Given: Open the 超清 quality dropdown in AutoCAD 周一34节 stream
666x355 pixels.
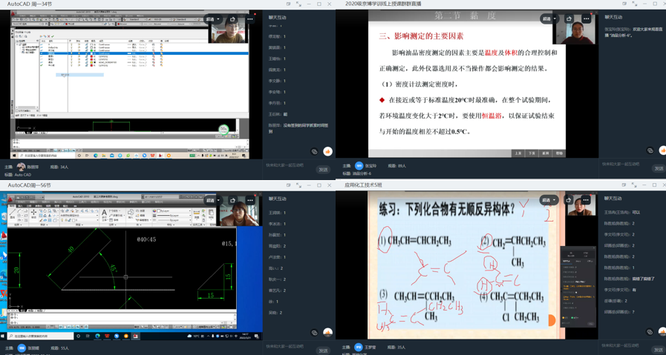Looking at the screenshot, I should coord(212,19).
